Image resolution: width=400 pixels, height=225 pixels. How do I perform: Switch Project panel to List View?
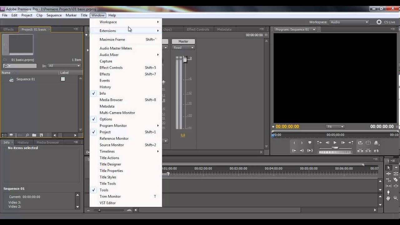point(4,135)
